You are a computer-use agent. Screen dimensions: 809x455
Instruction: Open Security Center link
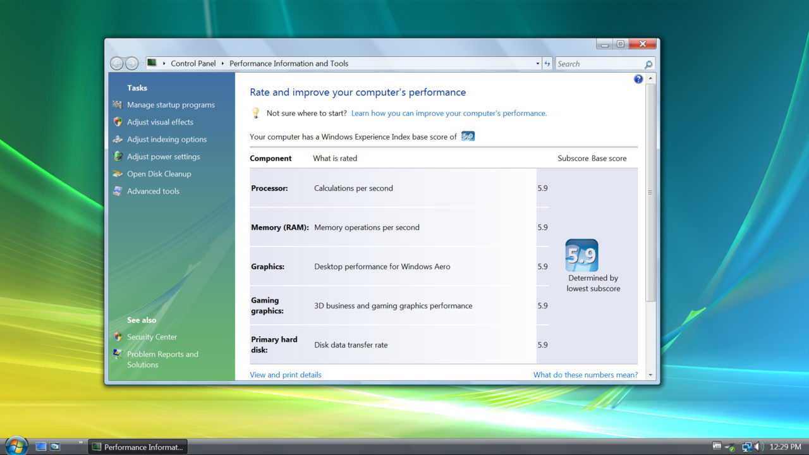tap(152, 337)
